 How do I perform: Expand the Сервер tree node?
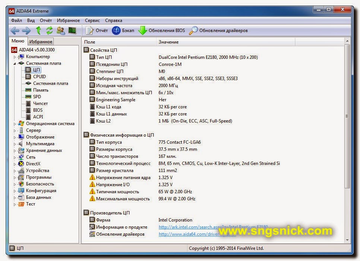(15, 131)
